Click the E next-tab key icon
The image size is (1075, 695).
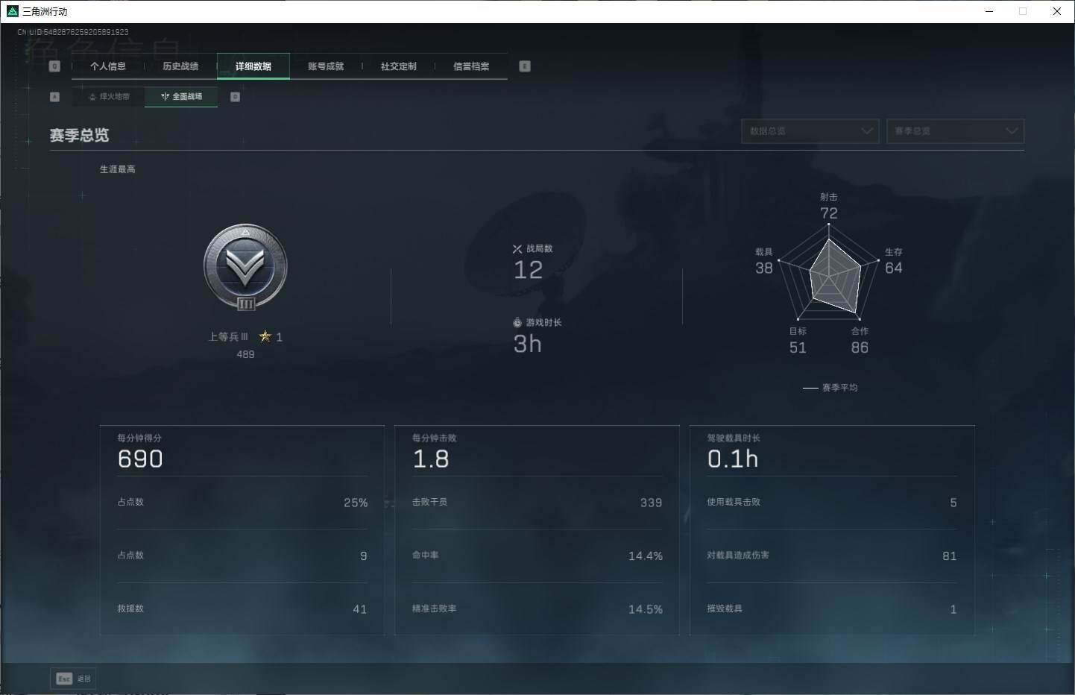click(525, 66)
